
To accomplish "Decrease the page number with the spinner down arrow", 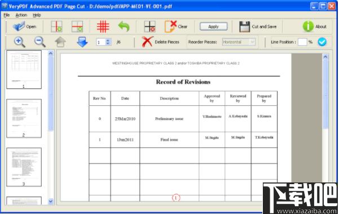I will pos(108,43).
